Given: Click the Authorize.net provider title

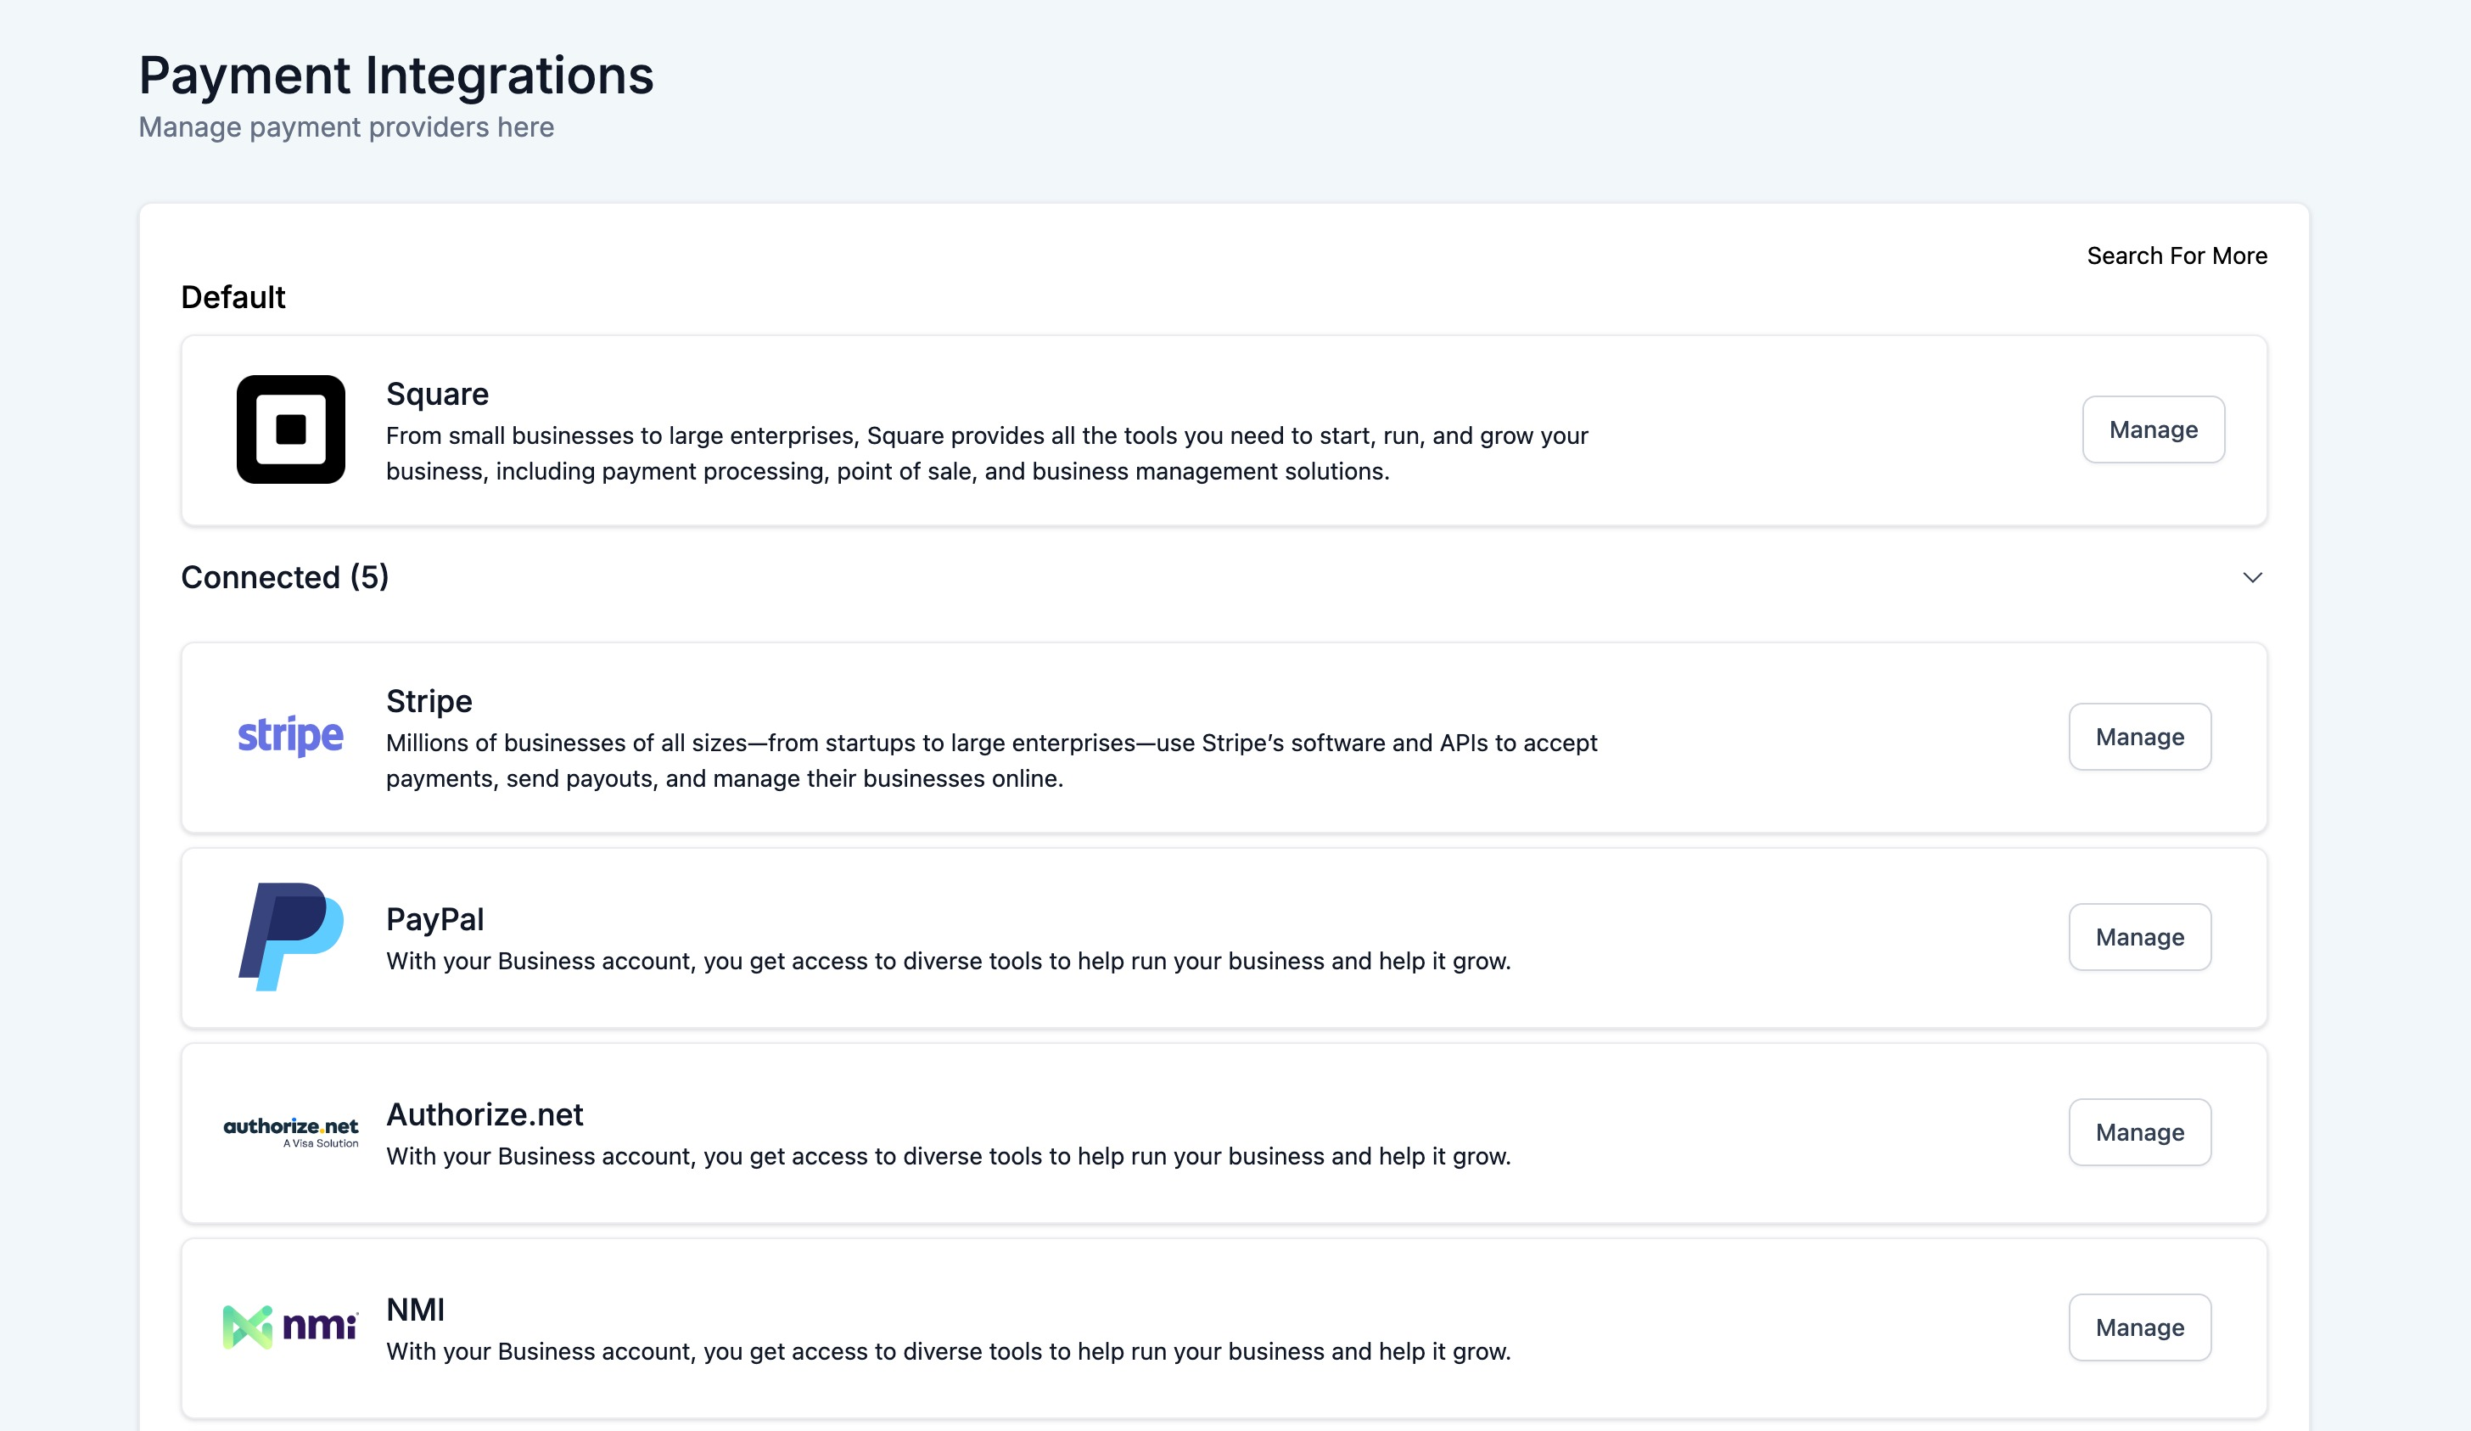Looking at the screenshot, I should 485,1115.
